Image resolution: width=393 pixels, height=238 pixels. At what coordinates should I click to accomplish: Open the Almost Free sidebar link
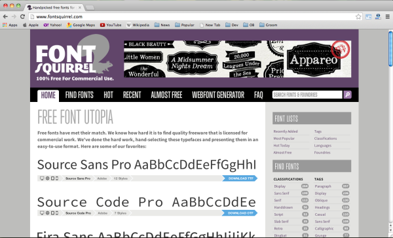click(x=282, y=152)
